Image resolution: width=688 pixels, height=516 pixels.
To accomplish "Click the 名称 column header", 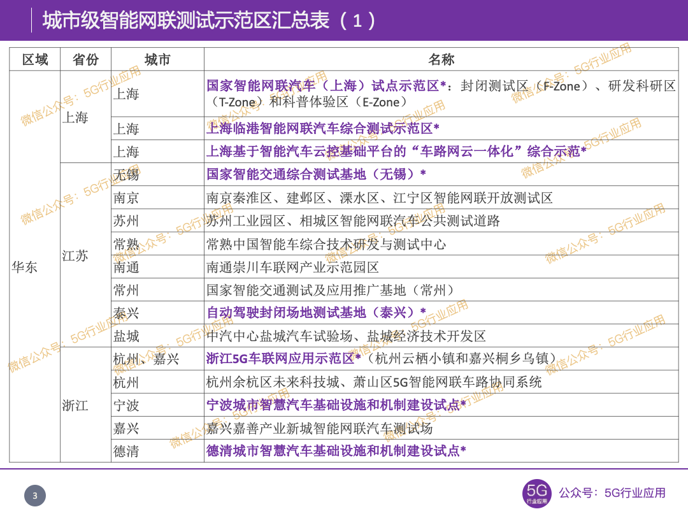I will (x=441, y=59).
